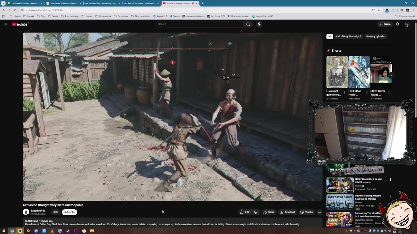Image resolution: width=417 pixels, height=234 pixels.
Task: Go to the YouTube home logo
Action: (x=20, y=24)
